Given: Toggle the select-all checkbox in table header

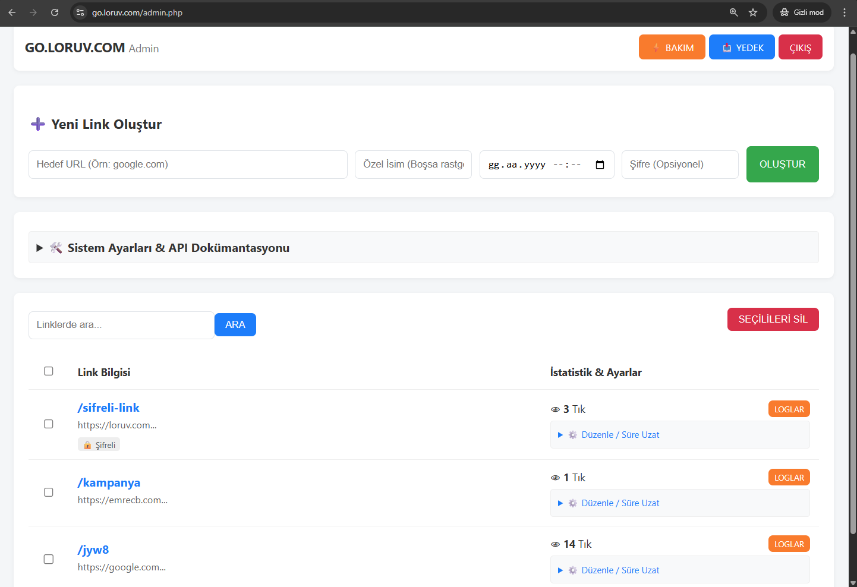Looking at the screenshot, I should (x=49, y=371).
